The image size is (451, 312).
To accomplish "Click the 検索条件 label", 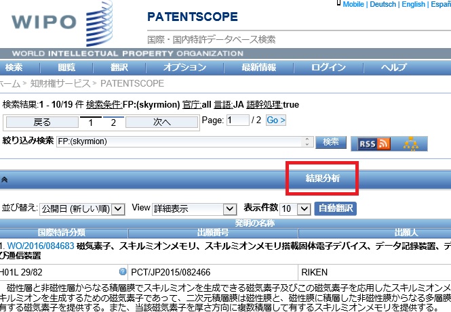I will [104, 104].
